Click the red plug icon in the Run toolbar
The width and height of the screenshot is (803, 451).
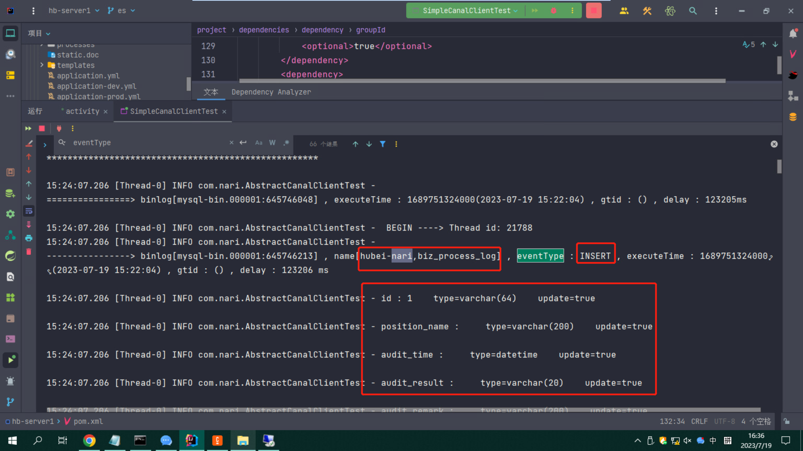coord(59,129)
